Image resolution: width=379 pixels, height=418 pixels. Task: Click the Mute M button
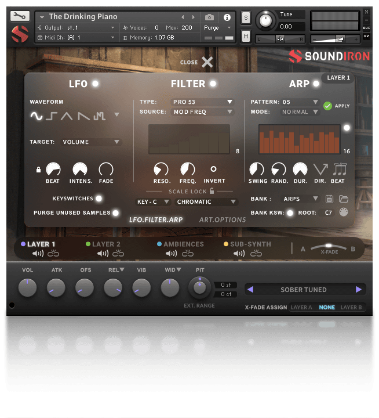pyautogui.click(x=246, y=36)
